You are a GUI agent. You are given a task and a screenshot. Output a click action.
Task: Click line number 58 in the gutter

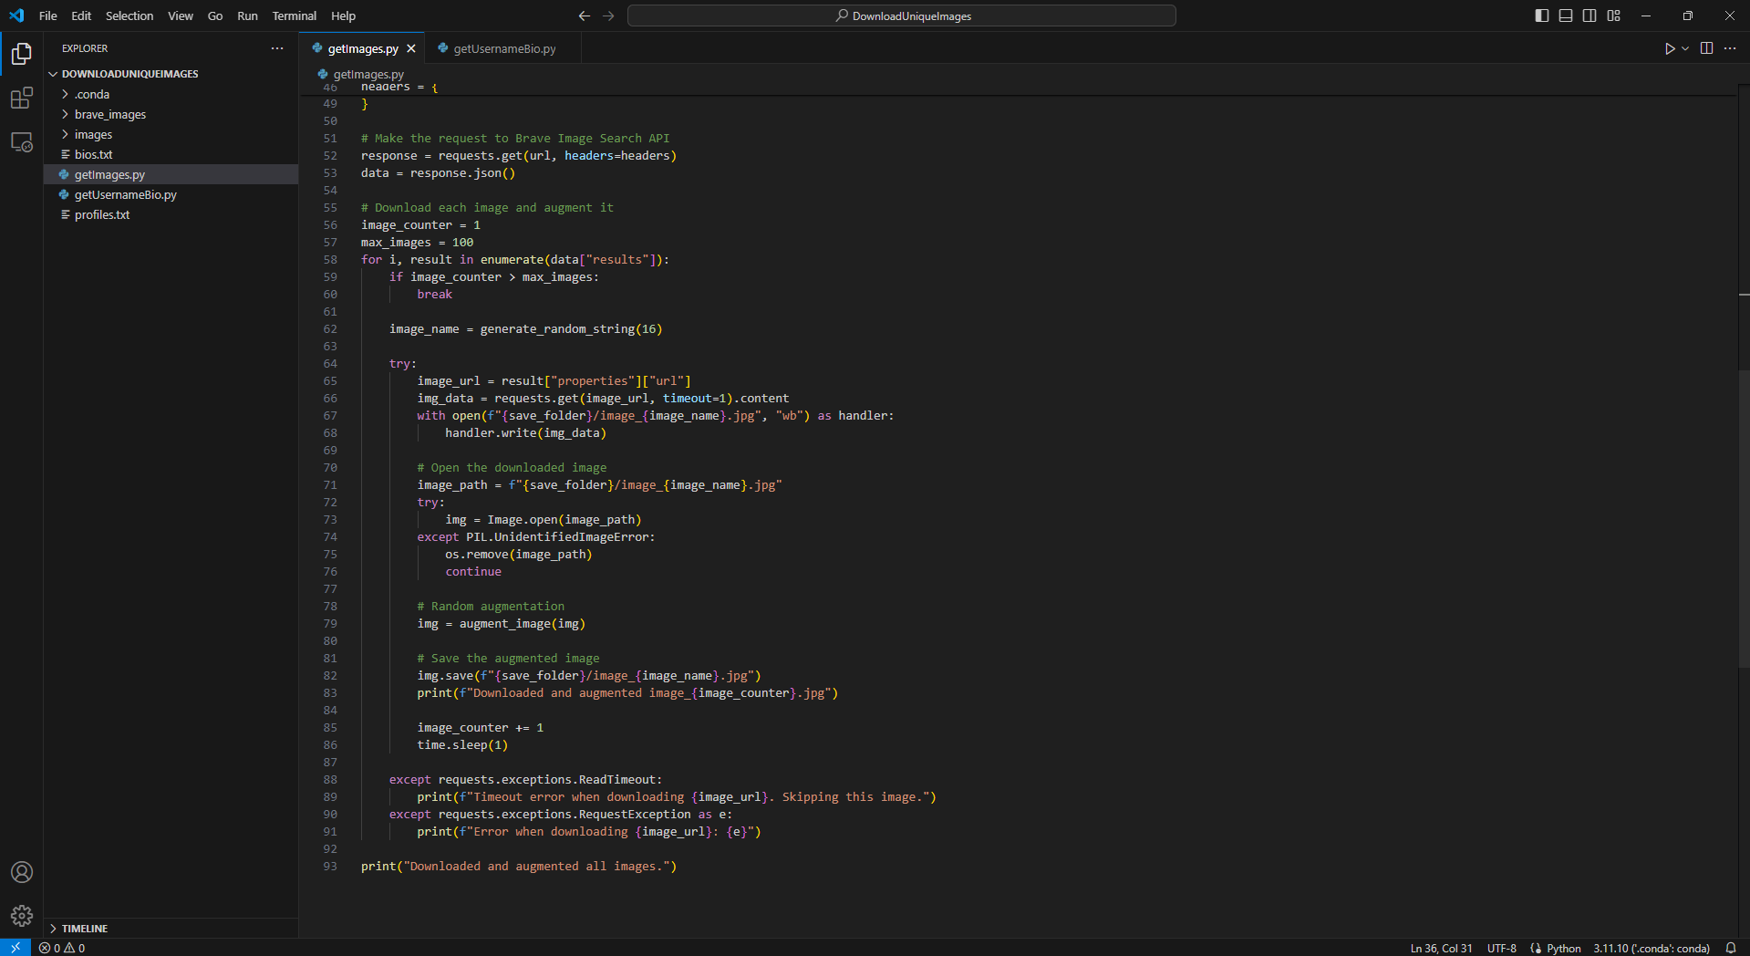[329, 259]
